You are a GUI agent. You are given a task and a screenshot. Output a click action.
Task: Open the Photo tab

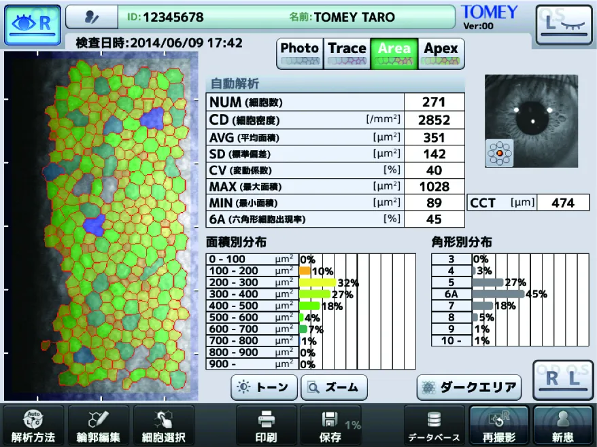coord(300,54)
